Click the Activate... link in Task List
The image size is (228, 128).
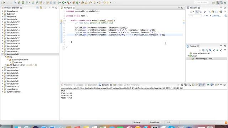coord(216,16)
